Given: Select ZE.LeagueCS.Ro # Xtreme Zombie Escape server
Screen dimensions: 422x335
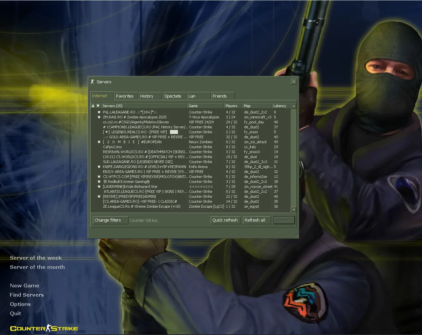Looking at the screenshot, I should (191, 206).
